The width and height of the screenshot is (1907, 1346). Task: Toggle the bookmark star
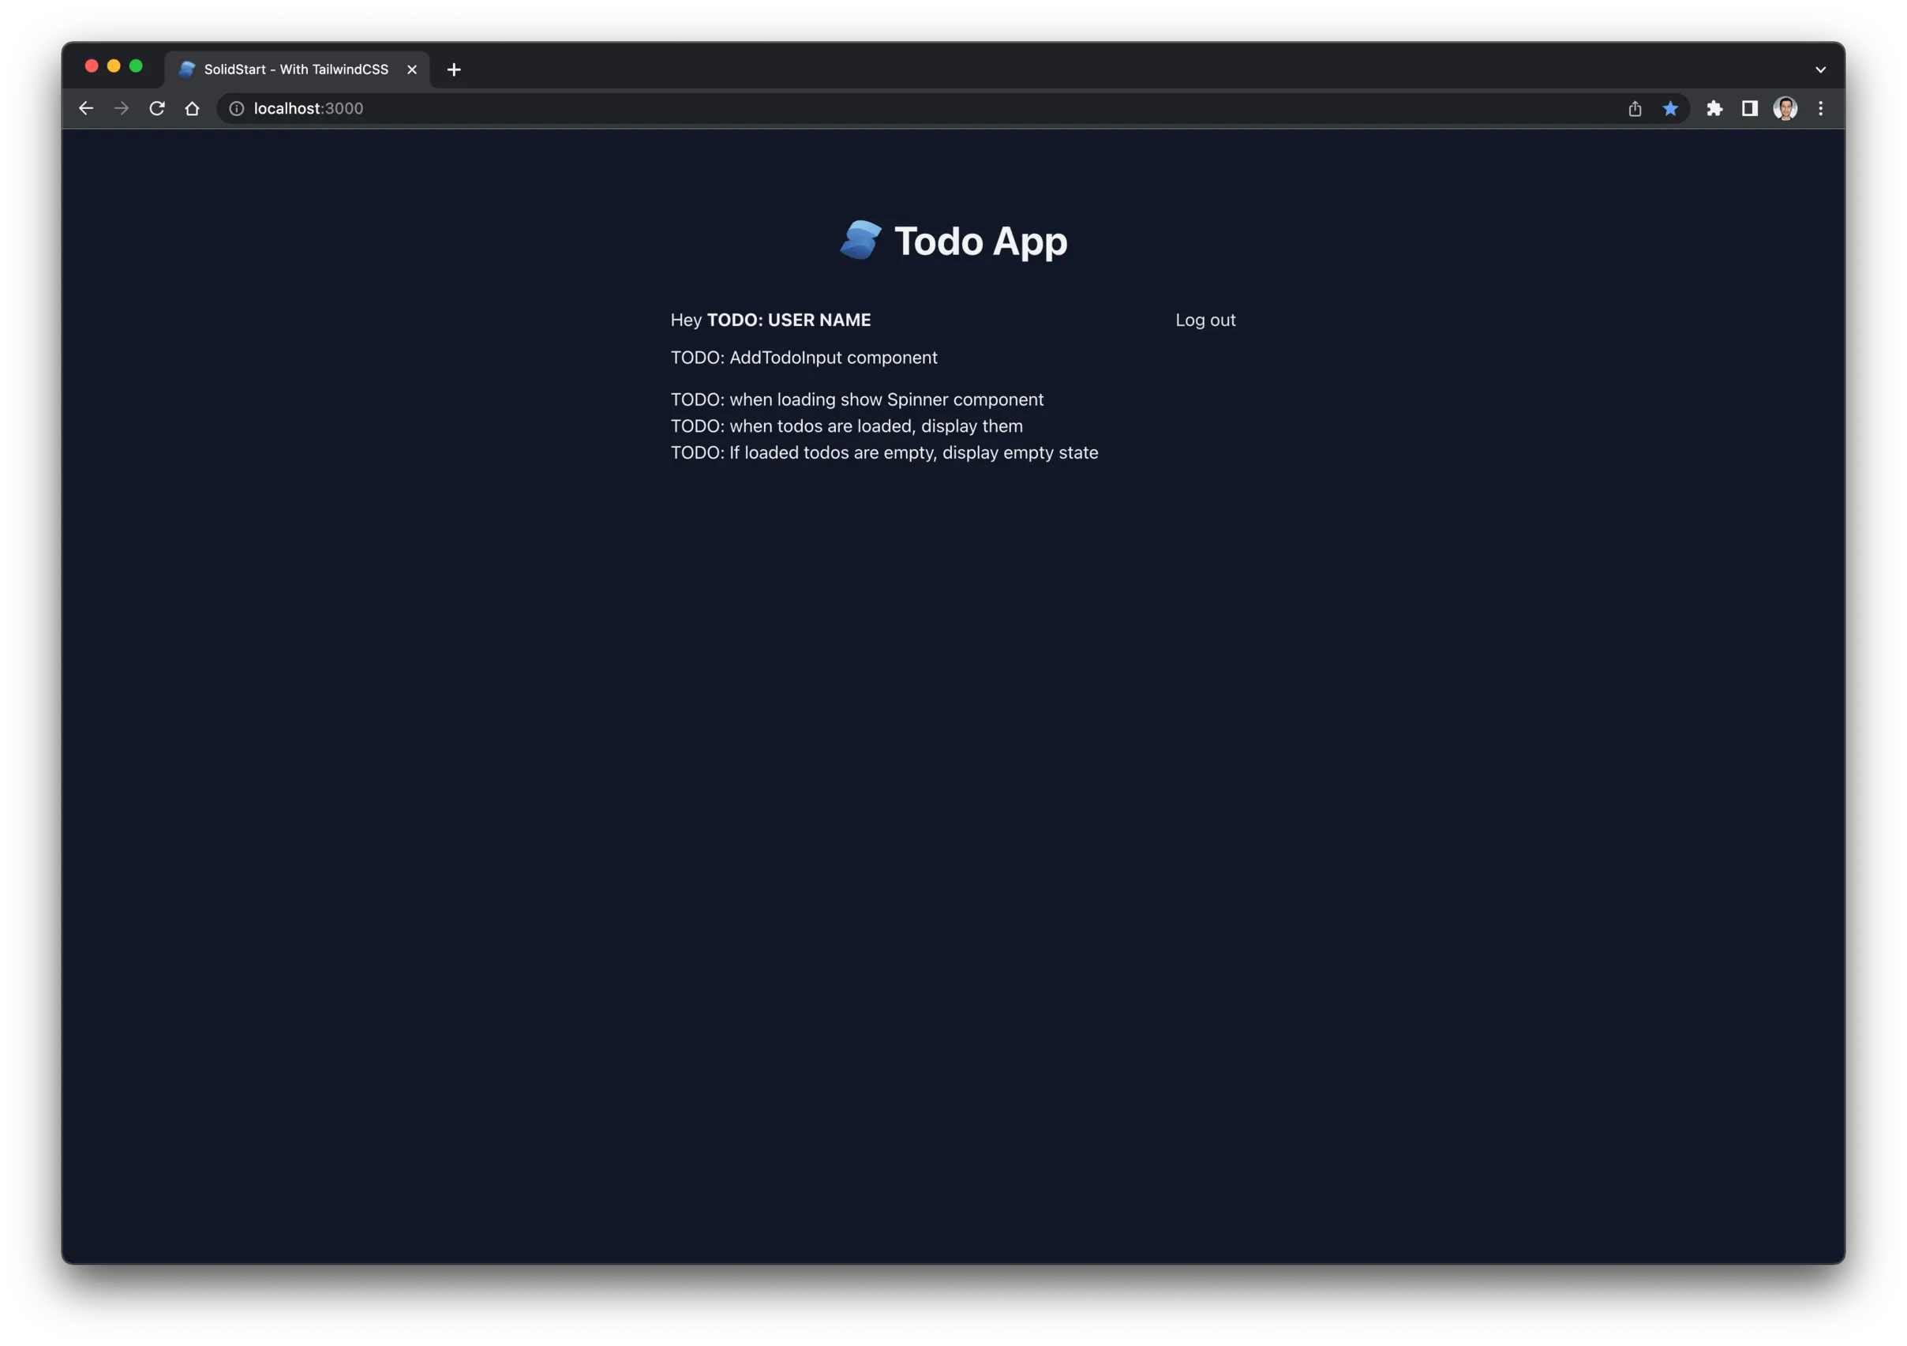pyautogui.click(x=1670, y=109)
